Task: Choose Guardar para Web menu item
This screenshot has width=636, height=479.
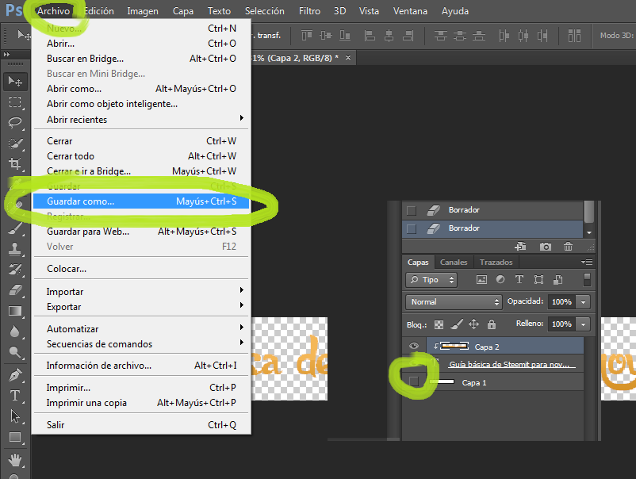Action: point(140,232)
